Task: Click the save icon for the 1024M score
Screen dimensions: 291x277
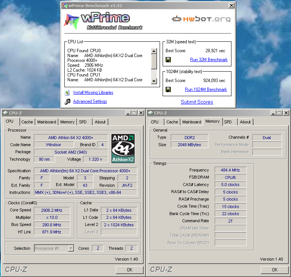Action: coord(168,89)
